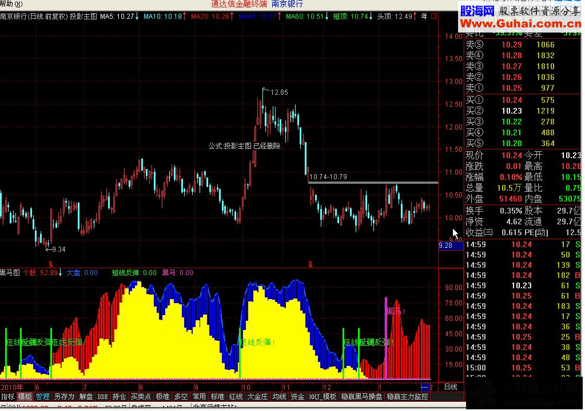Click the blue --- box on time axis
Viewport: 585px width, 411px height.
click(x=425, y=387)
